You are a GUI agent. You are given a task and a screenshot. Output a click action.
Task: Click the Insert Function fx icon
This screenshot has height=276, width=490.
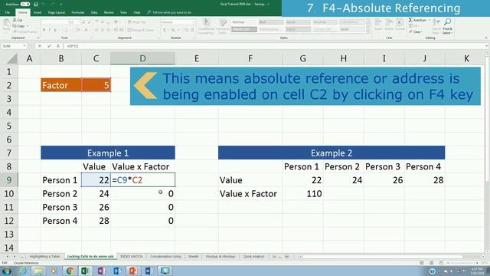[x=58, y=46]
